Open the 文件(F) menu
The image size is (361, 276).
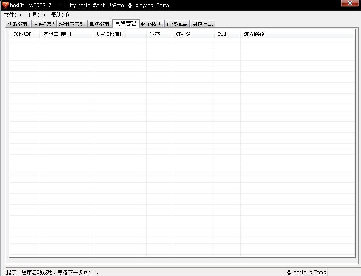13,15
